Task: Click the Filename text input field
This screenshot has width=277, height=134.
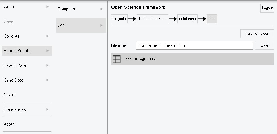Action: [x=194, y=45]
